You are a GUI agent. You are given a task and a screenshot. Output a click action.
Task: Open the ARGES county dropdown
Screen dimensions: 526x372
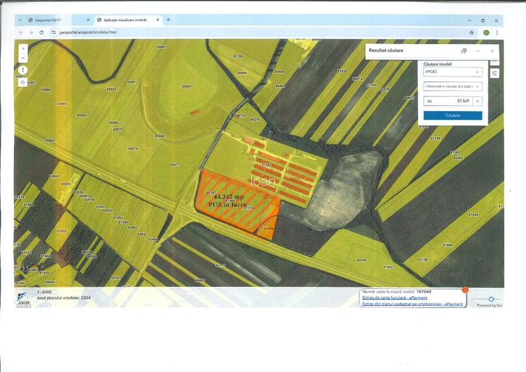(x=453, y=72)
